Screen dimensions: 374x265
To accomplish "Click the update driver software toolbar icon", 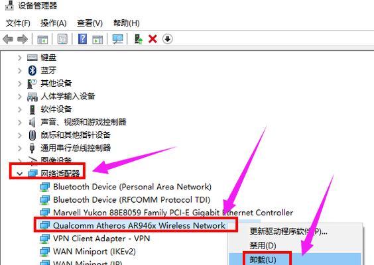I will point(139,39).
